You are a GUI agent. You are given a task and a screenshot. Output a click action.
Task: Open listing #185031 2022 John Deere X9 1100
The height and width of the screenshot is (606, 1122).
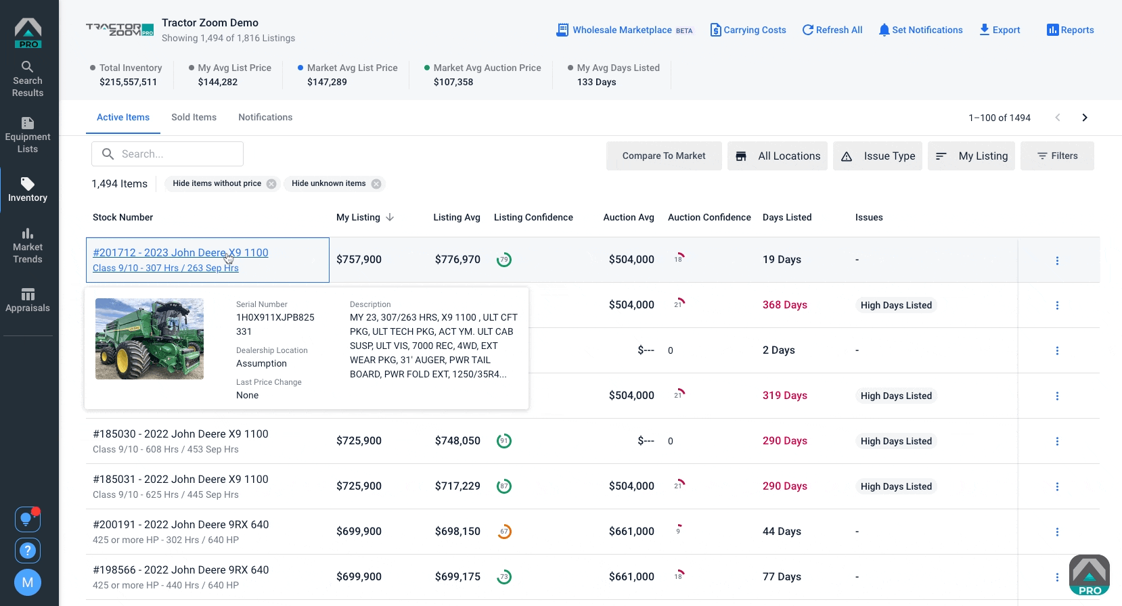coord(181,479)
